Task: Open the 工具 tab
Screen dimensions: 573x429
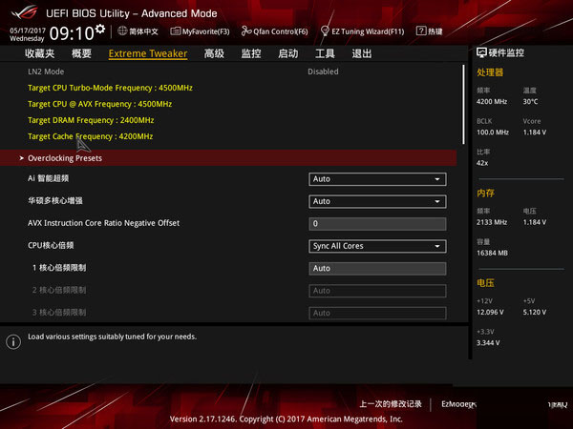Action: 325,53
